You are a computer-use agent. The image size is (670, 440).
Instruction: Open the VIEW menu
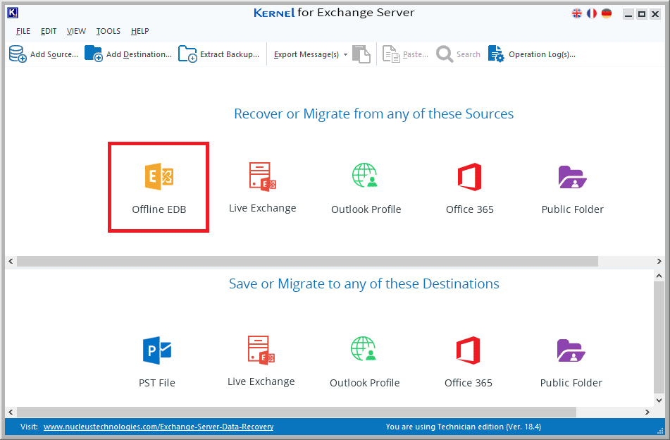pos(76,31)
